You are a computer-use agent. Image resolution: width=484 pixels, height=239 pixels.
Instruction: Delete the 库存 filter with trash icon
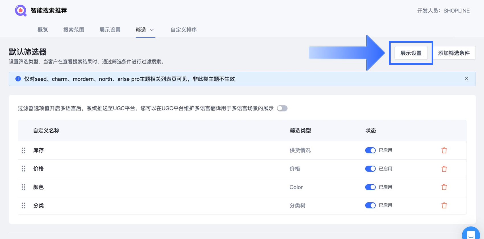[x=444, y=151]
